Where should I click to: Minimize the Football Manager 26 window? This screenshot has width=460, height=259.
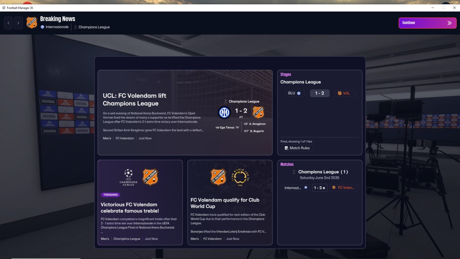pyautogui.click(x=433, y=8)
